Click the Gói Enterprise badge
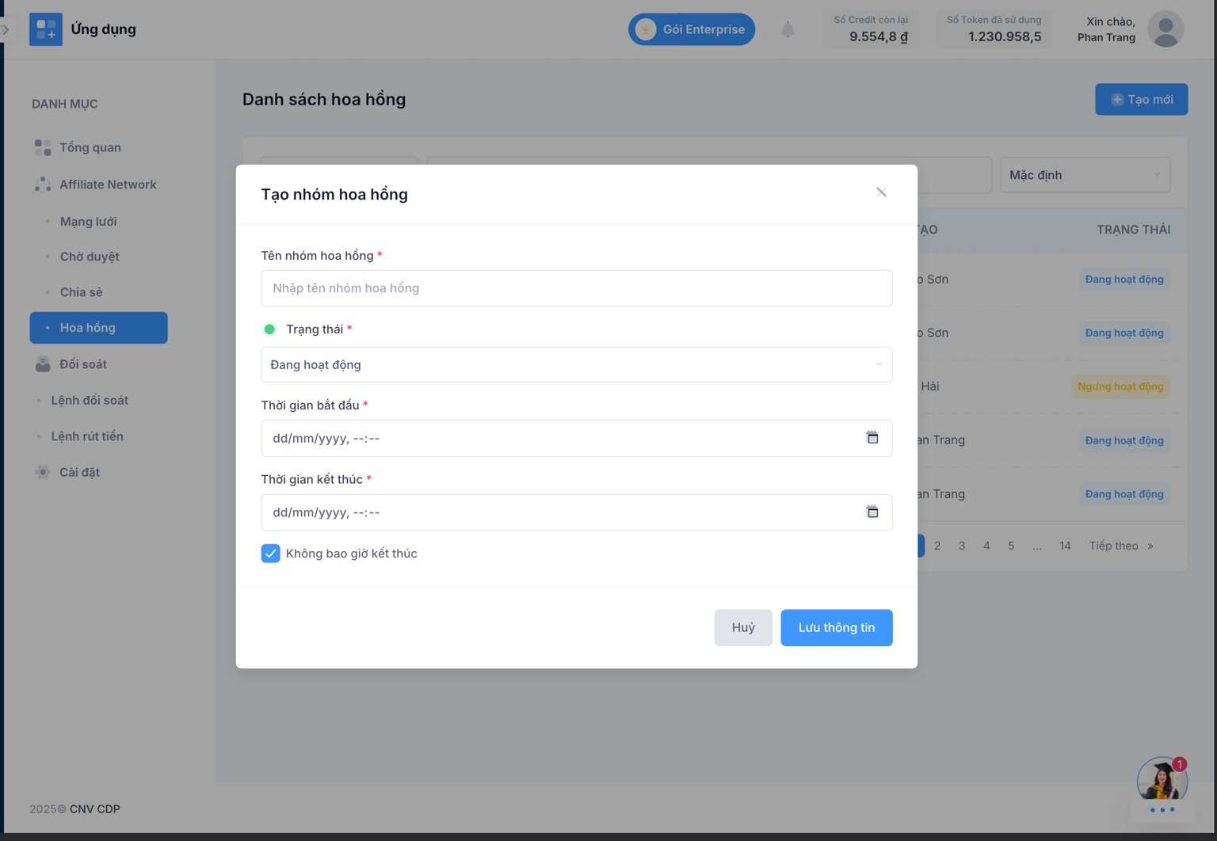Screen dimensions: 1217x841 tap(691, 29)
